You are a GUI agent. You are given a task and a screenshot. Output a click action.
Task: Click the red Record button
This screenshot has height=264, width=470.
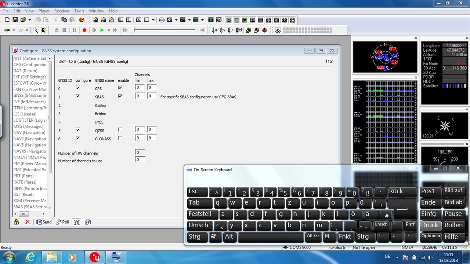tap(84, 30)
